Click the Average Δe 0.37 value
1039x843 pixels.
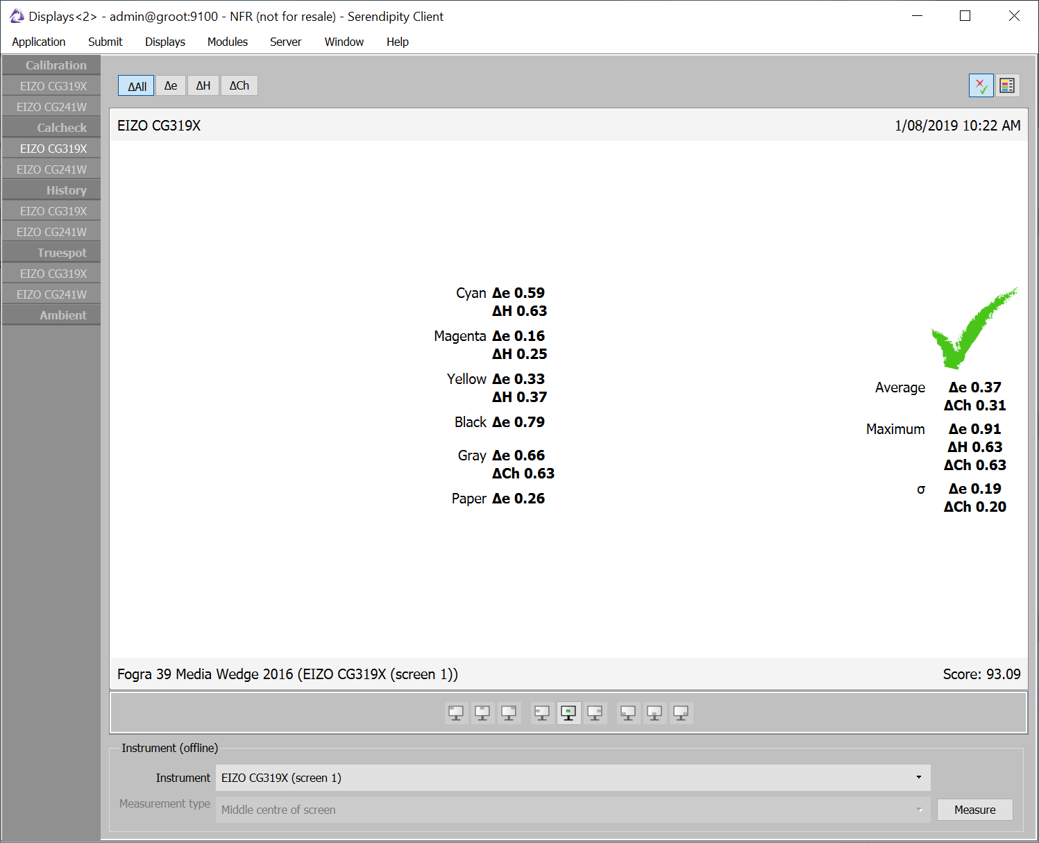(x=975, y=387)
